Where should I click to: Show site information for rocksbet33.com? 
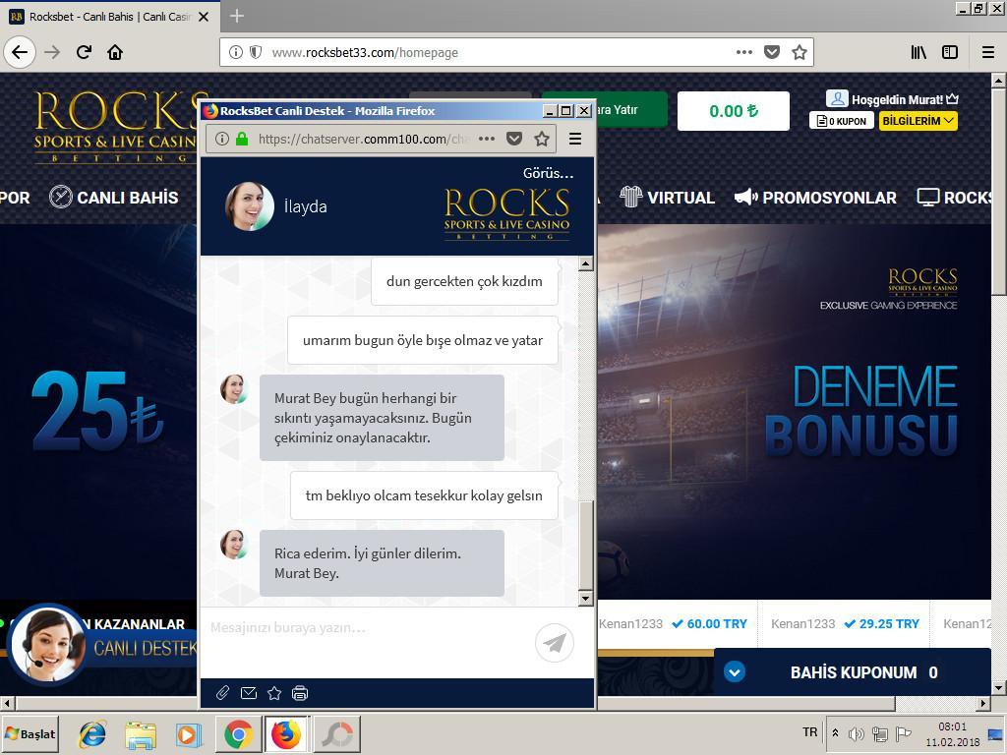[x=236, y=52]
